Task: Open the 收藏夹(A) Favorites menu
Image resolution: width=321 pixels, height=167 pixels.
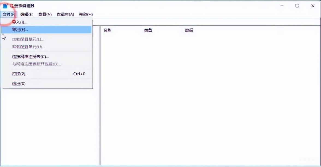Action: pos(65,14)
